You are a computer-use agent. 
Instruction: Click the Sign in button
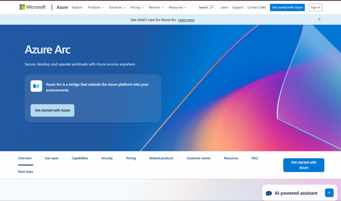pos(315,7)
